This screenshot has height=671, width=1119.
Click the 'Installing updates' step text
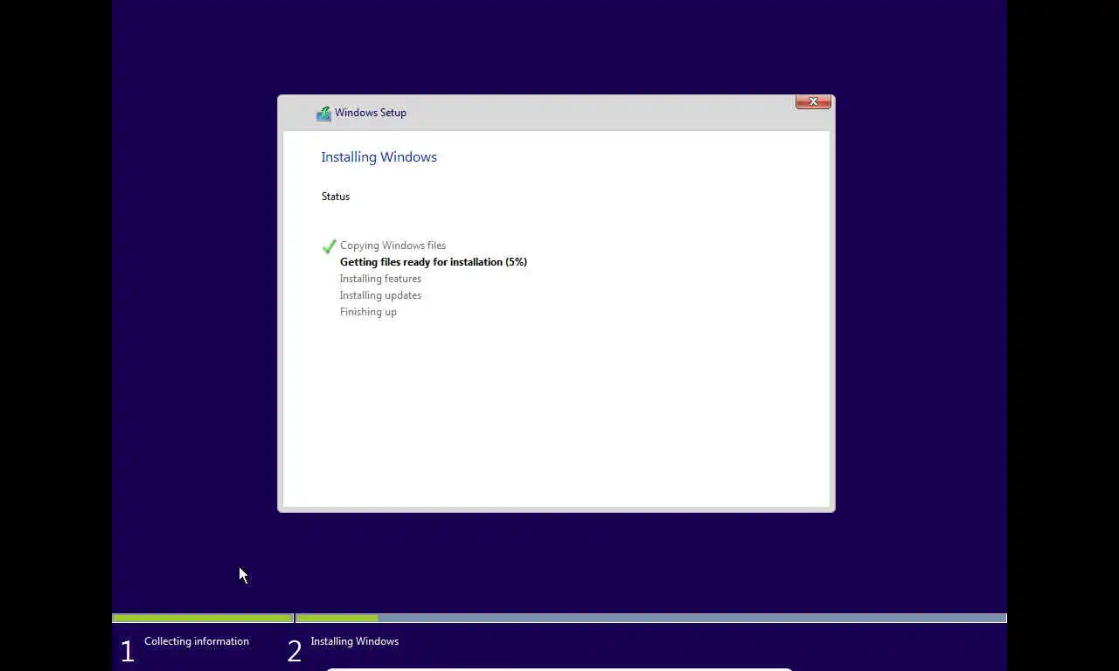coord(380,295)
